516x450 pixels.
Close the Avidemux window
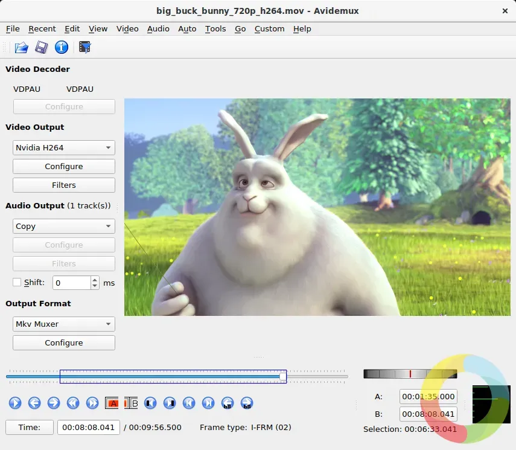tap(505, 11)
